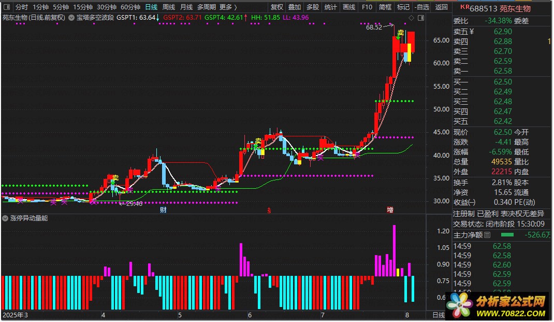Expand the 更多 periods menu
The width and height of the screenshot is (554, 322).
pos(228,7)
